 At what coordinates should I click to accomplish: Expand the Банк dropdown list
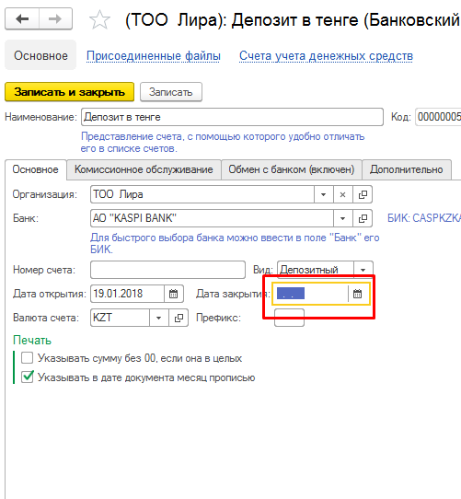[x=342, y=218]
